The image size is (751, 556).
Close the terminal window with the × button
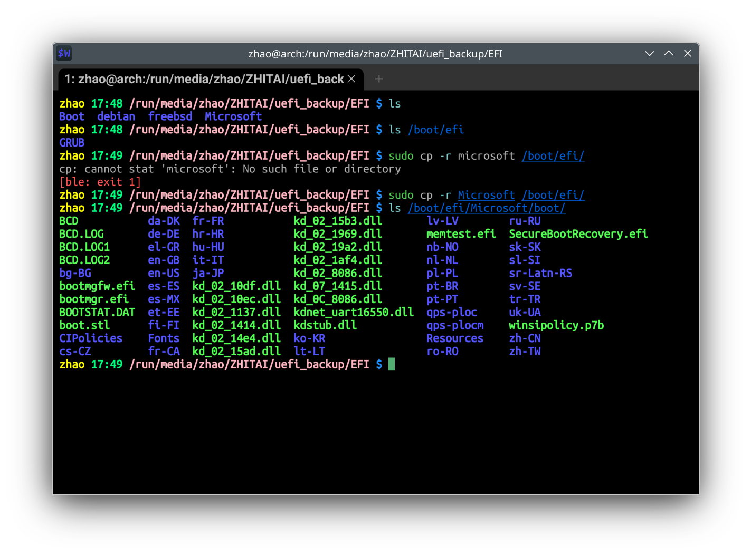pyautogui.click(x=687, y=53)
